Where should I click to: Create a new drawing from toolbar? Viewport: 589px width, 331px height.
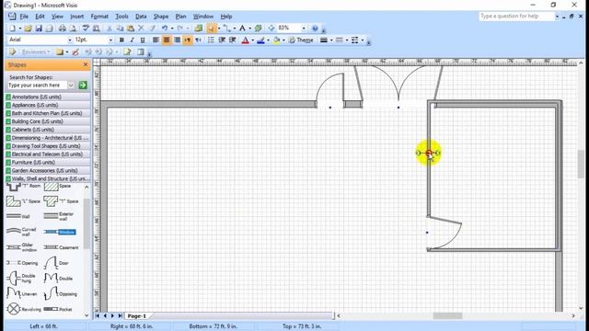(x=12, y=29)
